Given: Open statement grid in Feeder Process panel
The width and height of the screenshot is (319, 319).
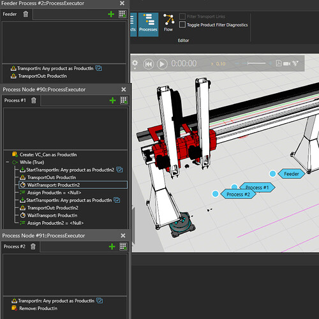Looking at the screenshot, I should (122, 14).
